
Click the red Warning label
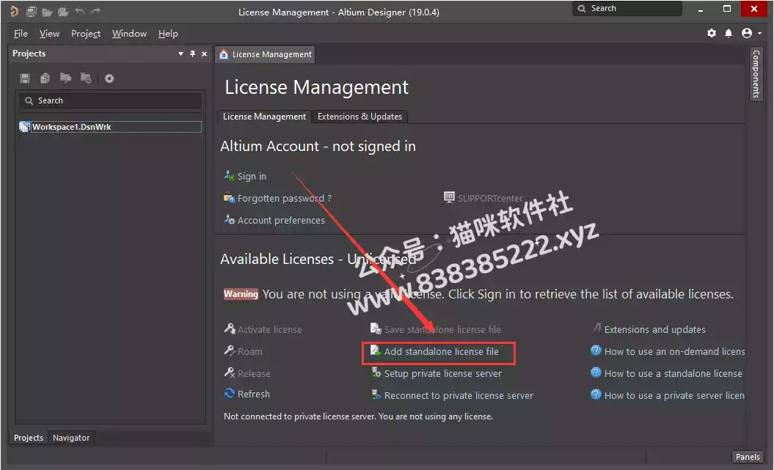pyautogui.click(x=241, y=295)
